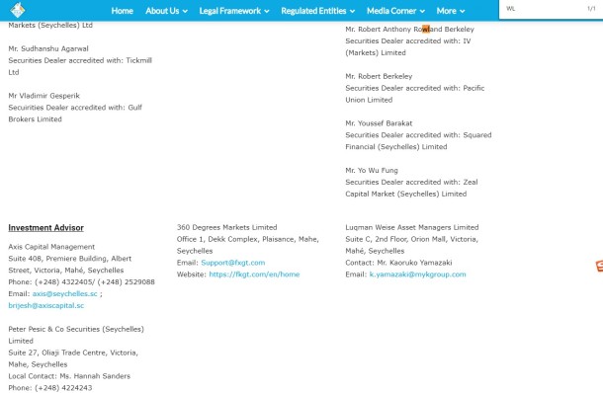Open the orange chat widget icon

click(599, 266)
